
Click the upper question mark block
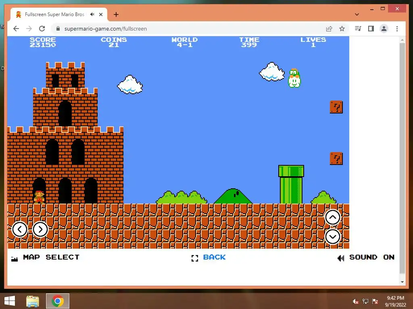336,107
